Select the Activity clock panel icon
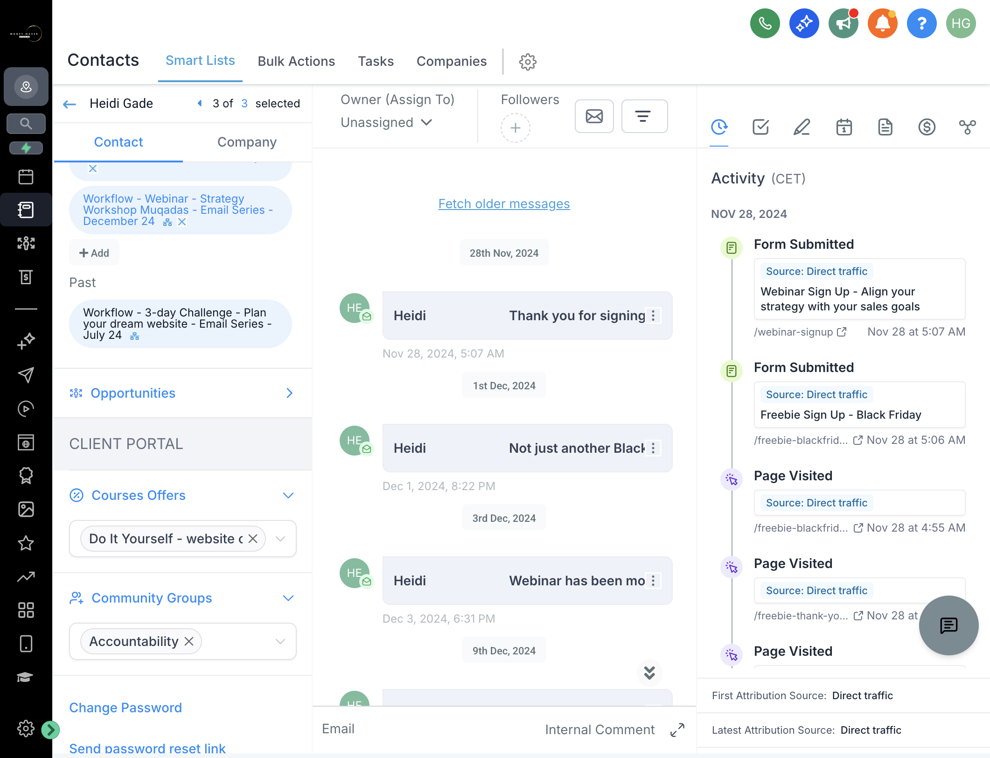The width and height of the screenshot is (990, 758). point(719,127)
